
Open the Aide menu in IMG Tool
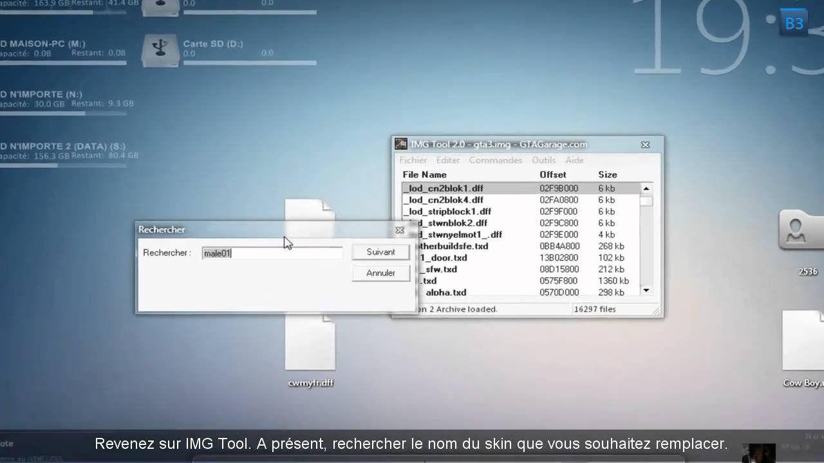point(574,160)
